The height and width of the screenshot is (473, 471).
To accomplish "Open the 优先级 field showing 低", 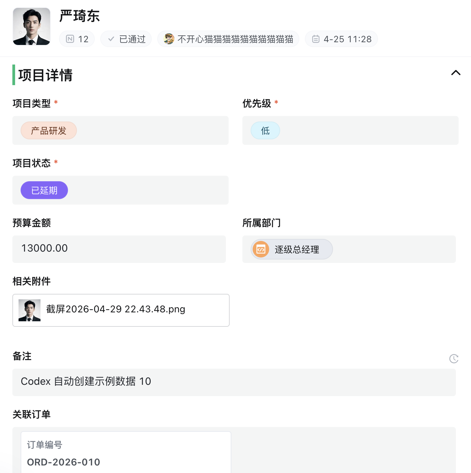I will point(351,130).
